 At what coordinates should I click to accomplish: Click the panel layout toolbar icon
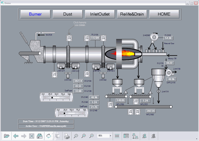[126, 136]
